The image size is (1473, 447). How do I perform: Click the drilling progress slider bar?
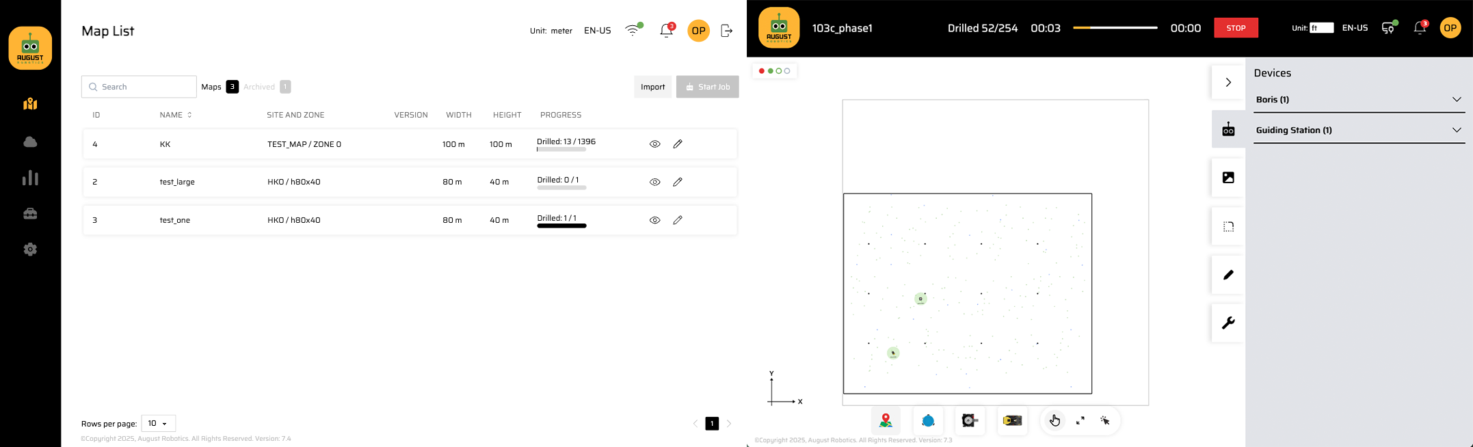pyautogui.click(x=1115, y=28)
